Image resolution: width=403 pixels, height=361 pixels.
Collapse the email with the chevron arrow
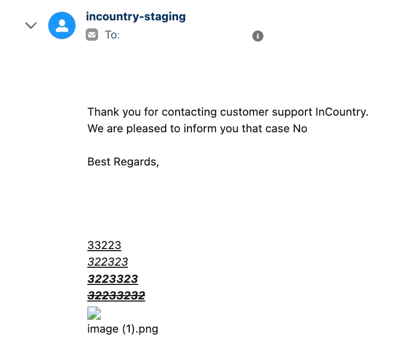point(31,25)
